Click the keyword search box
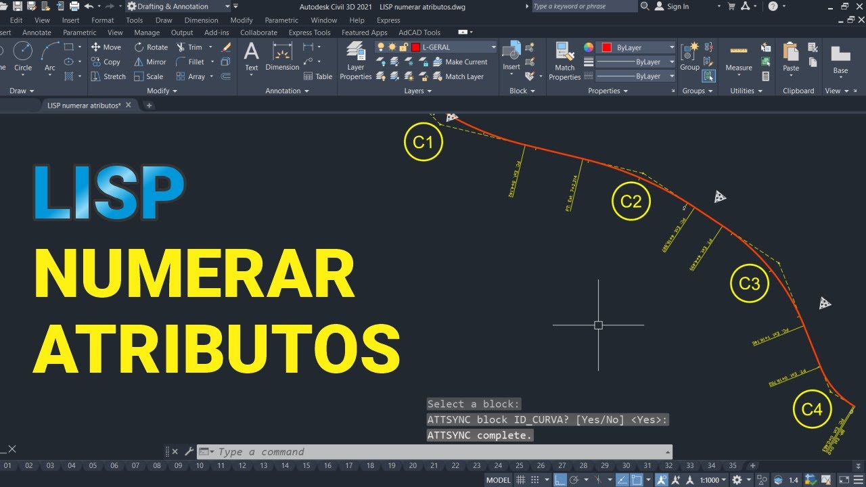This screenshot has height=487, width=866. coord(583,6)
